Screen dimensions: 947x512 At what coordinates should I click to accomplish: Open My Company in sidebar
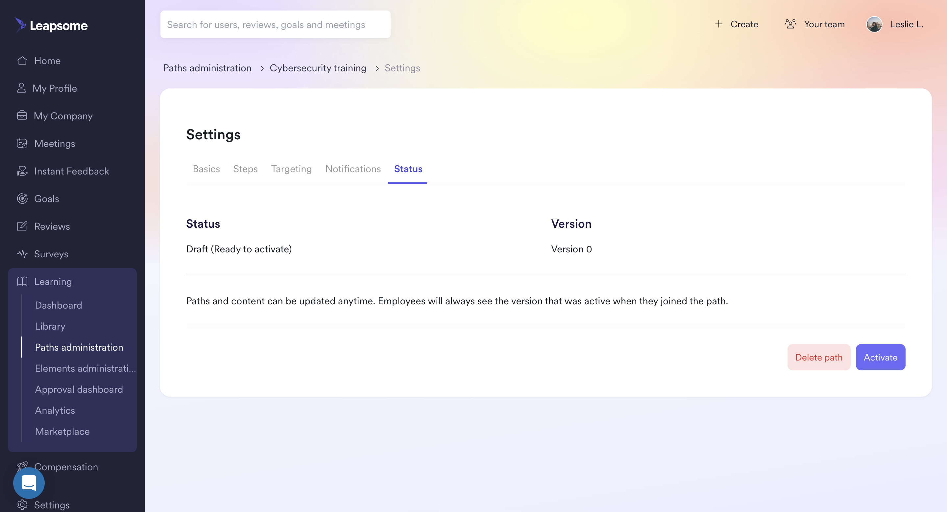(63, 116)
